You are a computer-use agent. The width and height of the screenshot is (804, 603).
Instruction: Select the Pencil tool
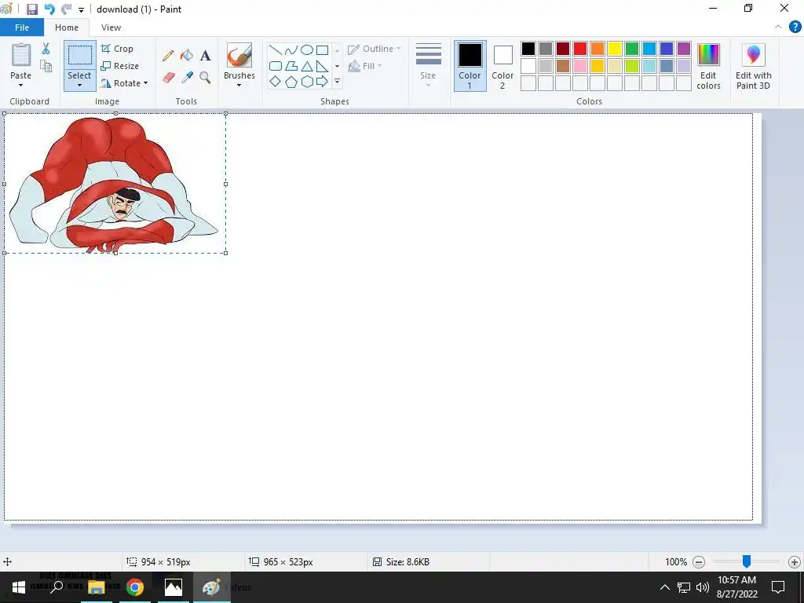coord(168,56)
